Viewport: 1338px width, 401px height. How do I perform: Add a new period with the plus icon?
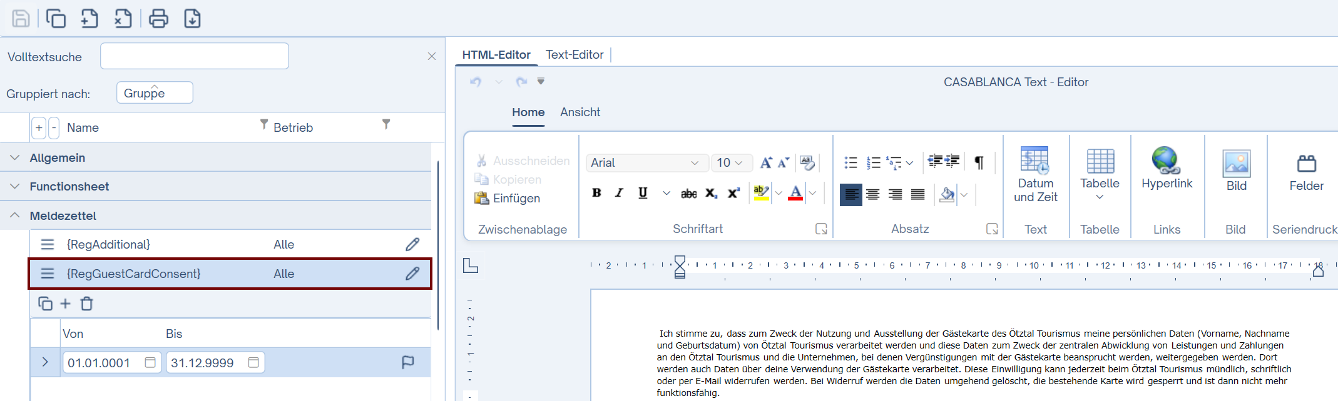pos(65,304)
